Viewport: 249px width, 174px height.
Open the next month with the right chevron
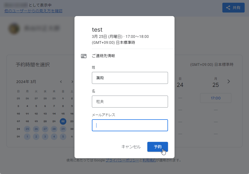[x=72, y=81]
